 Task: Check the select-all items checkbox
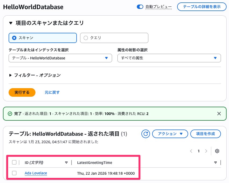pos(14,162)
